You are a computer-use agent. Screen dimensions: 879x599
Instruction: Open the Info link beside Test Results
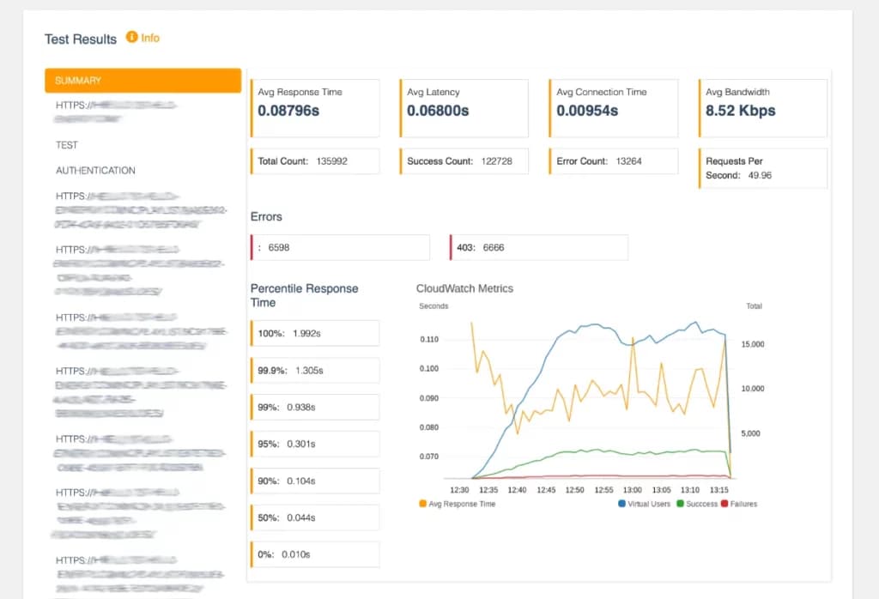[x=150, y=38]
